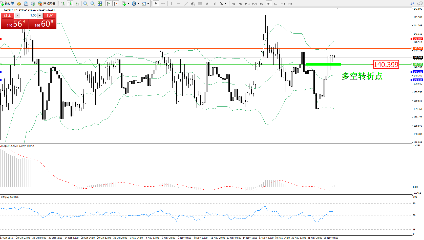Viewport: 424px width, 240px height.
Task: Select the crosshair tool
Action: tap(163, 4)
